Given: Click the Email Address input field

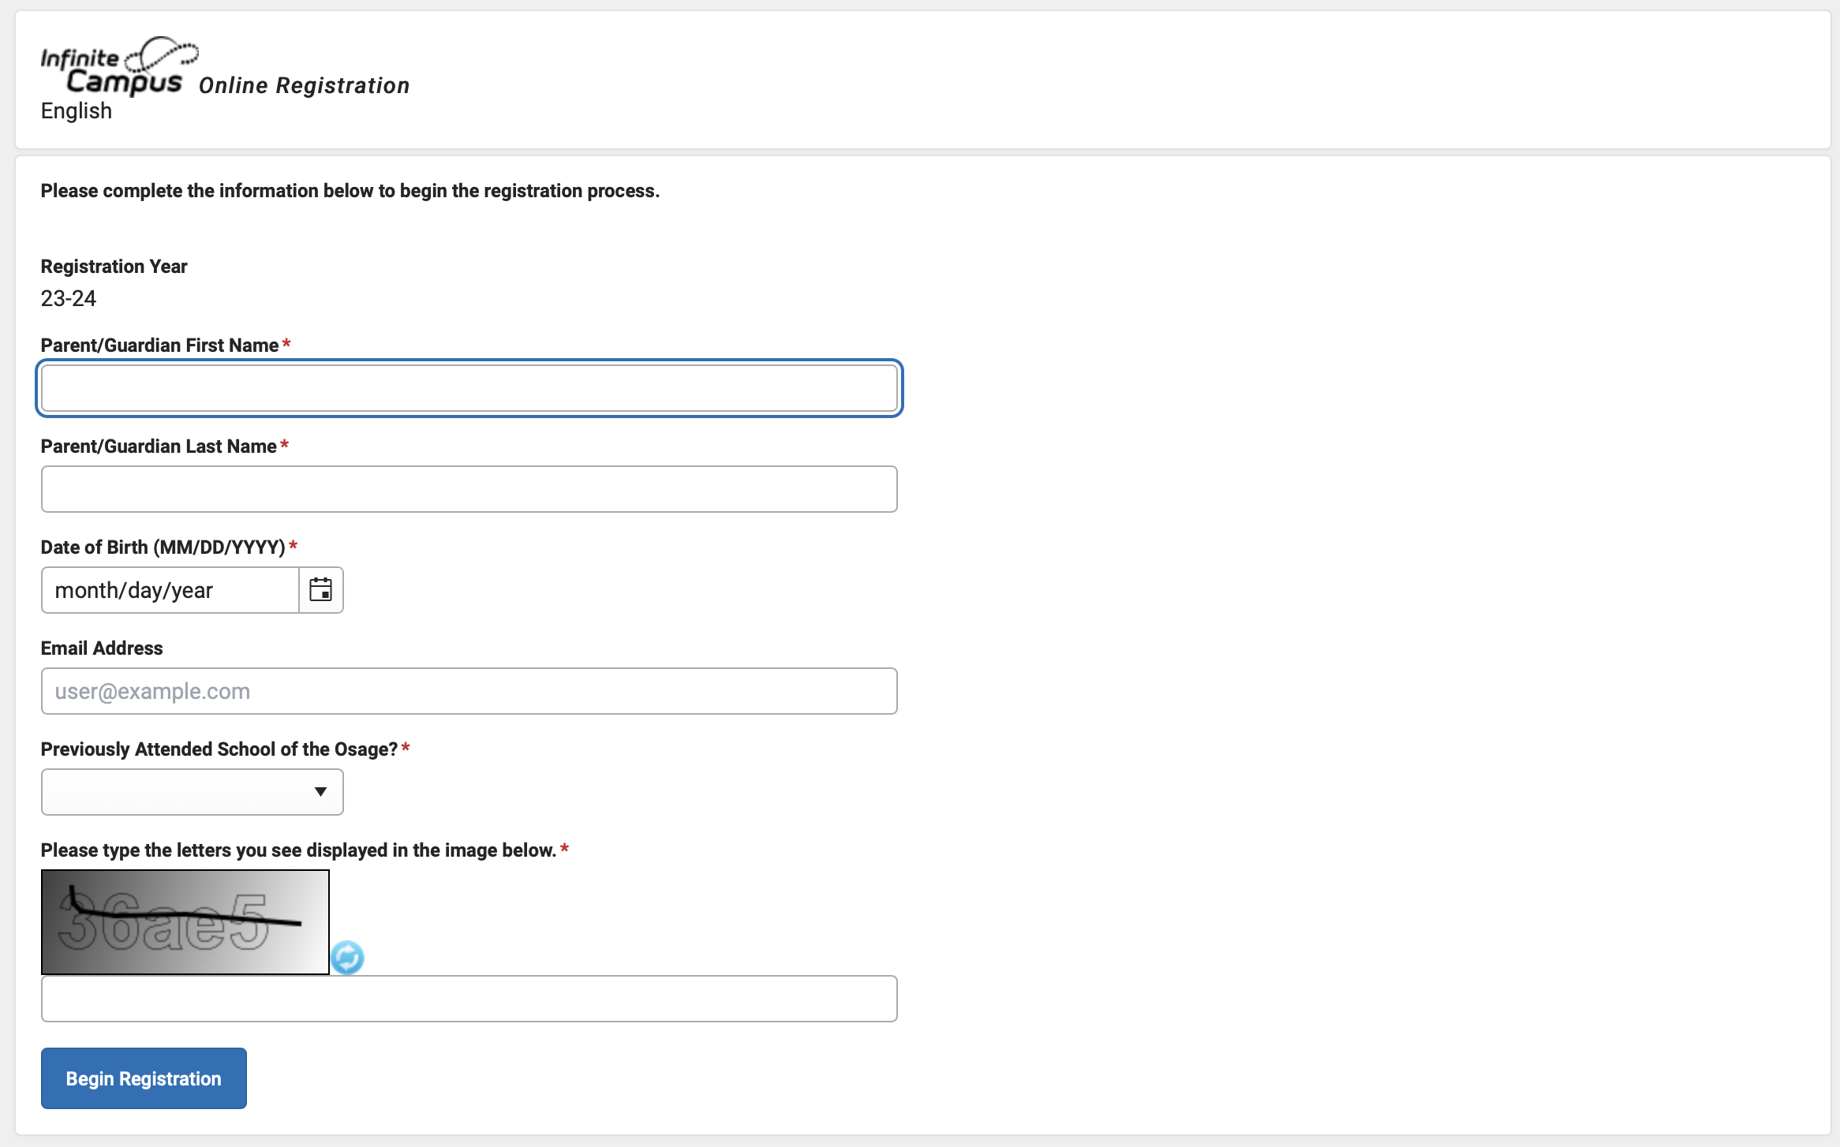Looking at the screenshot, I should [x=469, y=691].
